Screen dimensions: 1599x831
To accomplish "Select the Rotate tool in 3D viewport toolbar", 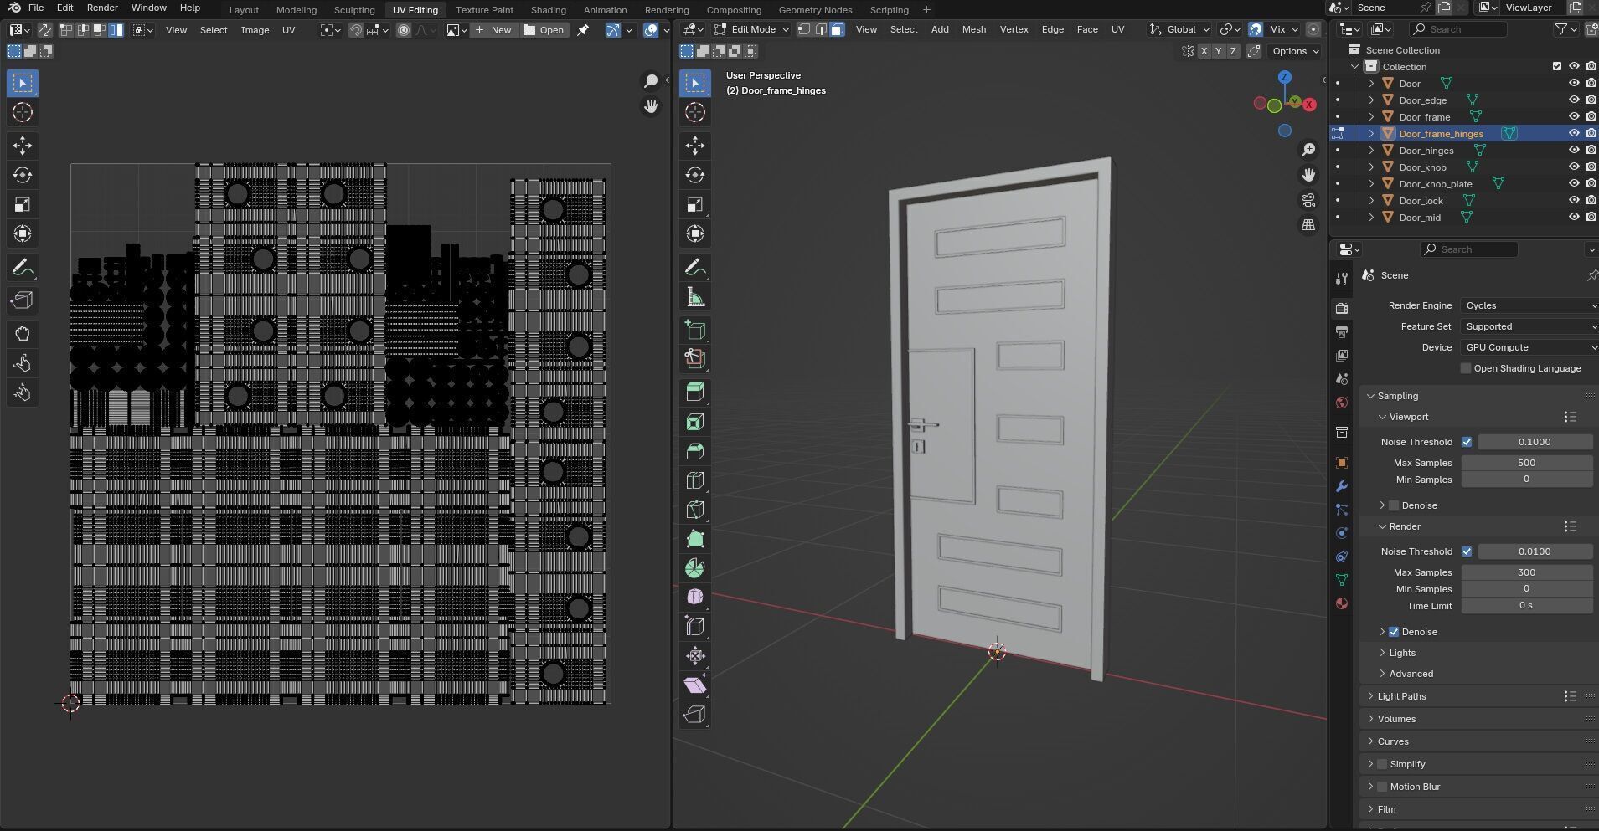I will point(694,175).
